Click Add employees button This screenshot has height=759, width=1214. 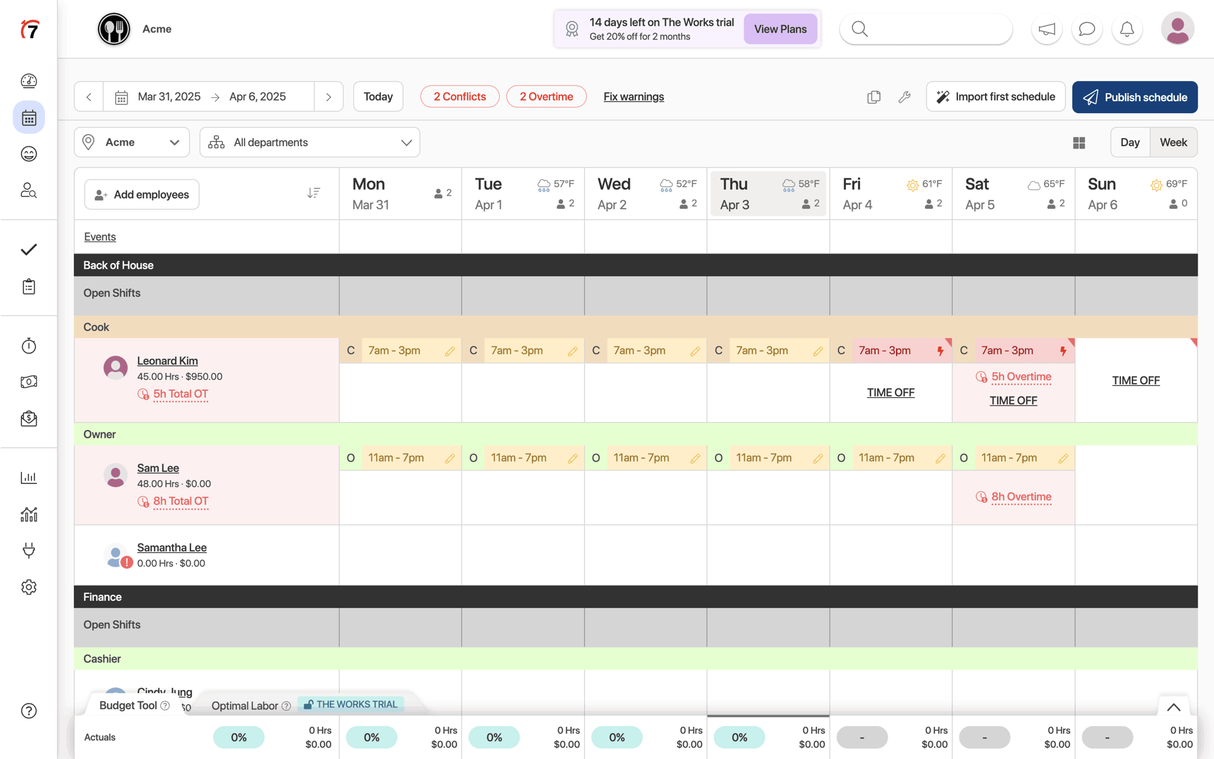click(142, 194)
